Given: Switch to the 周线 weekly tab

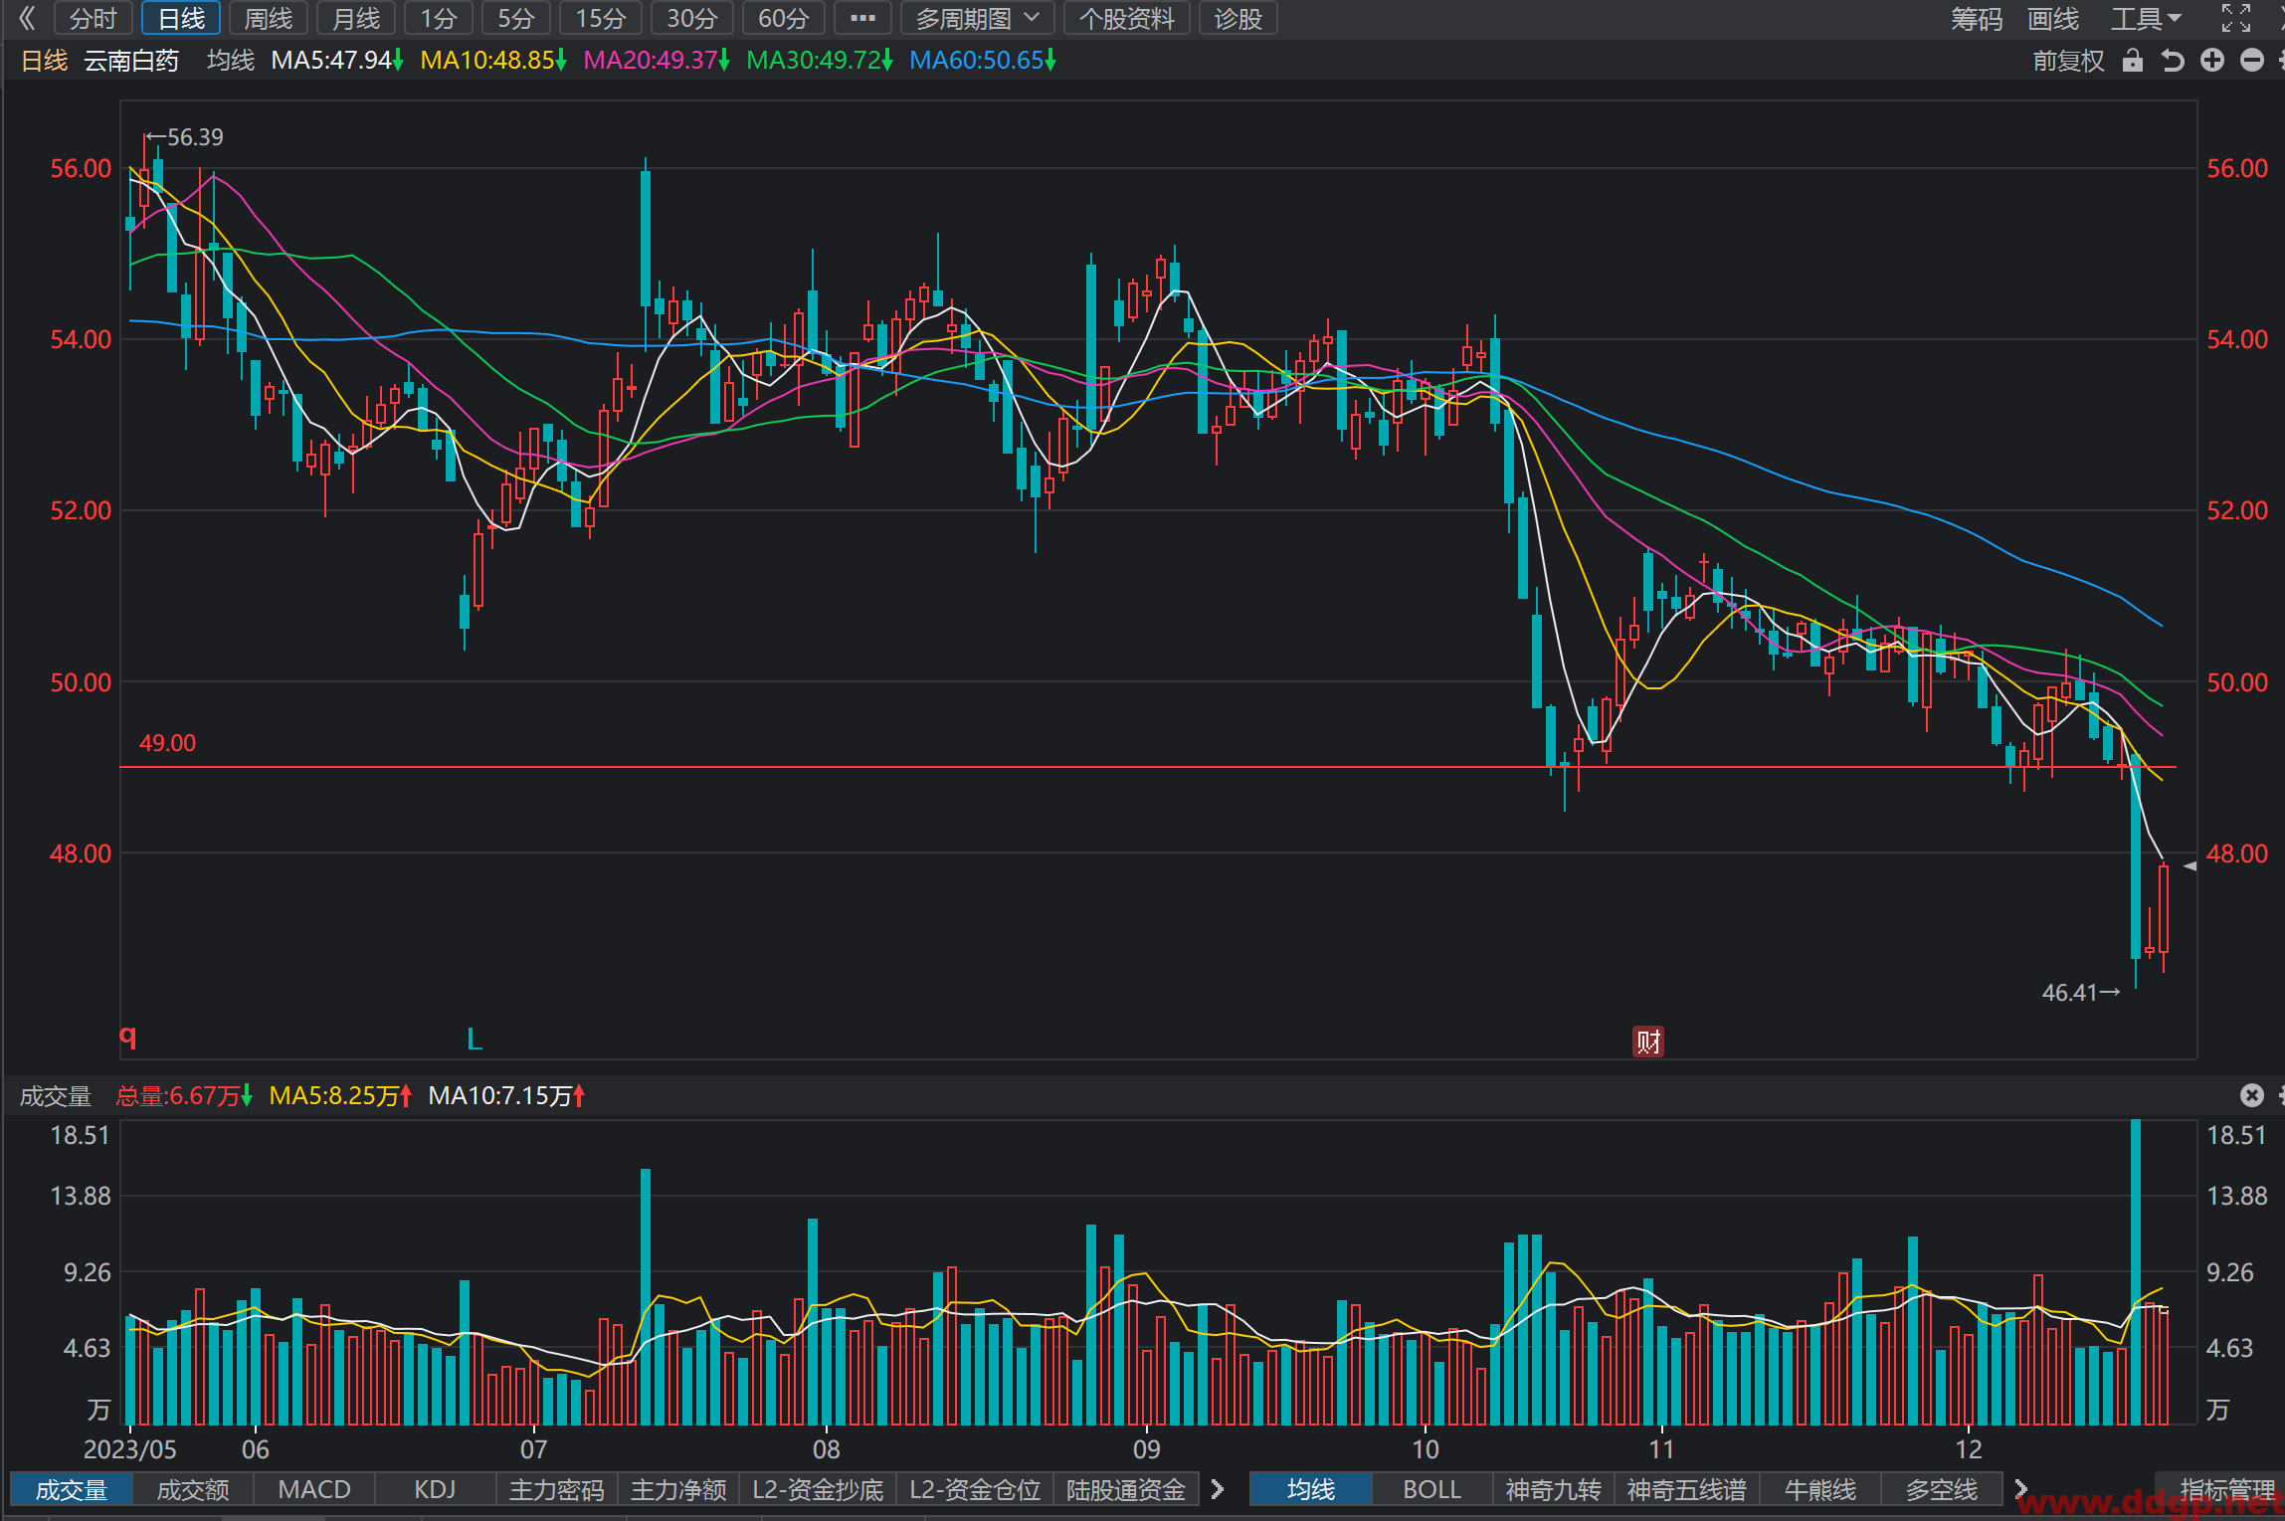Looking at the screenshot, I should point(269,18).
